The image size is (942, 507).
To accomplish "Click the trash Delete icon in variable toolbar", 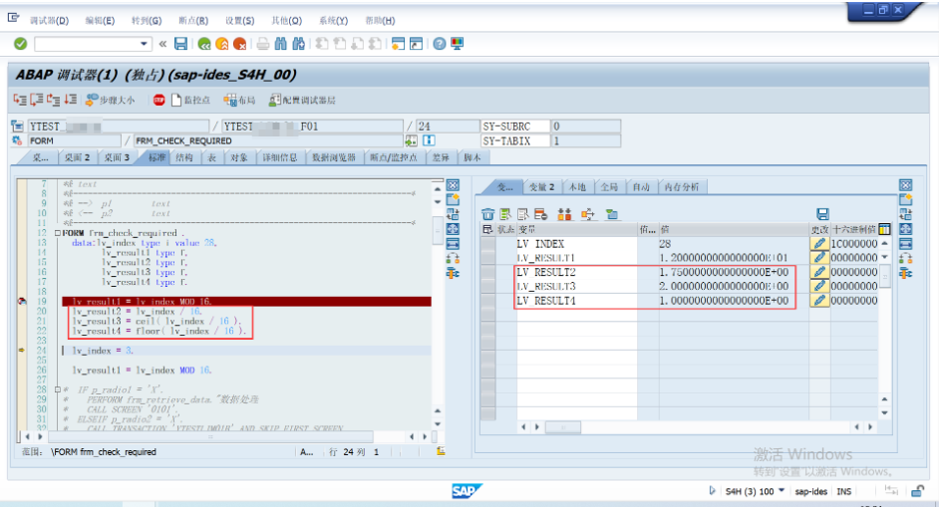I will point(487,214).
